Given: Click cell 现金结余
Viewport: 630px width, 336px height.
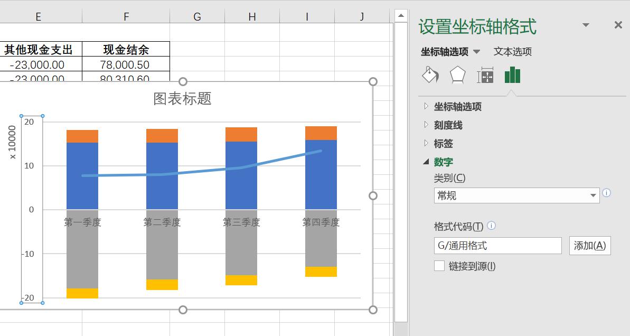Looking at the screenshot, I should point(126,50).
